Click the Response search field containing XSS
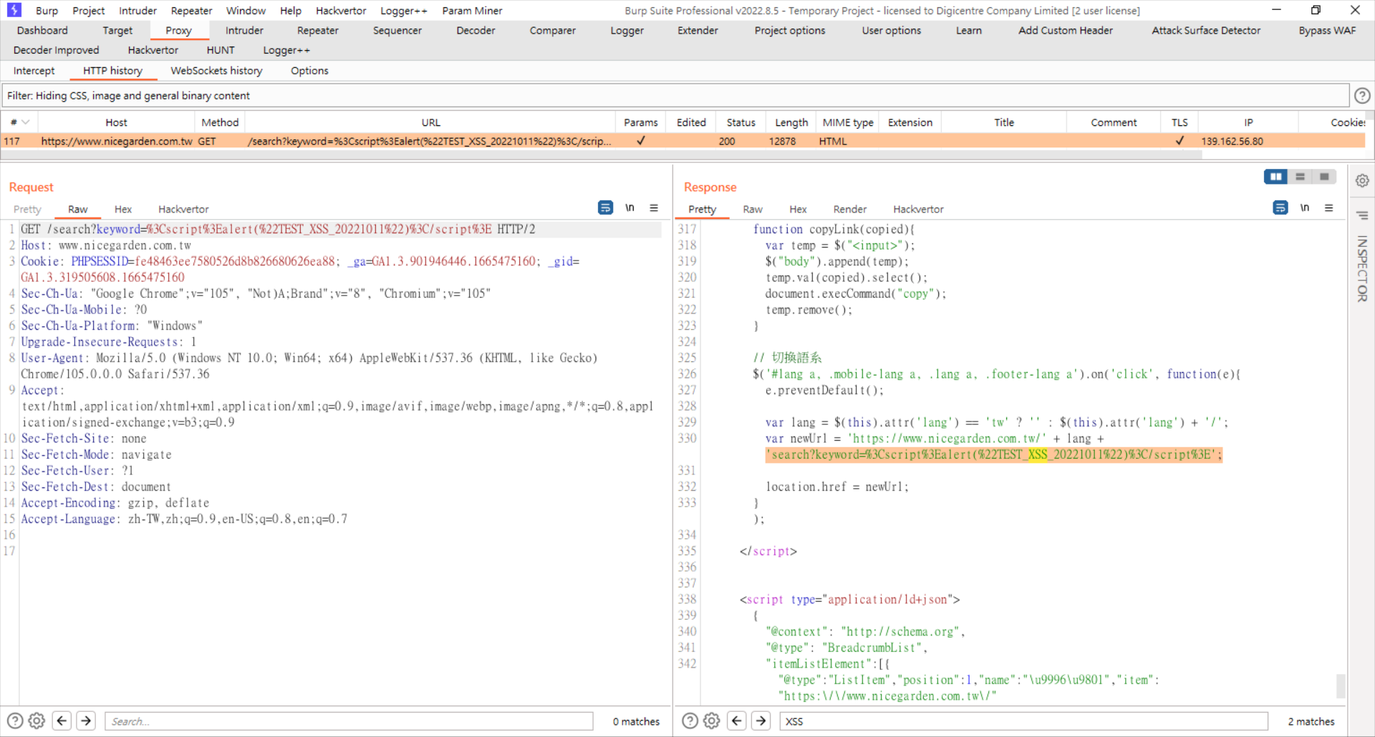 pyautogui.click(x=1024, y=721)
